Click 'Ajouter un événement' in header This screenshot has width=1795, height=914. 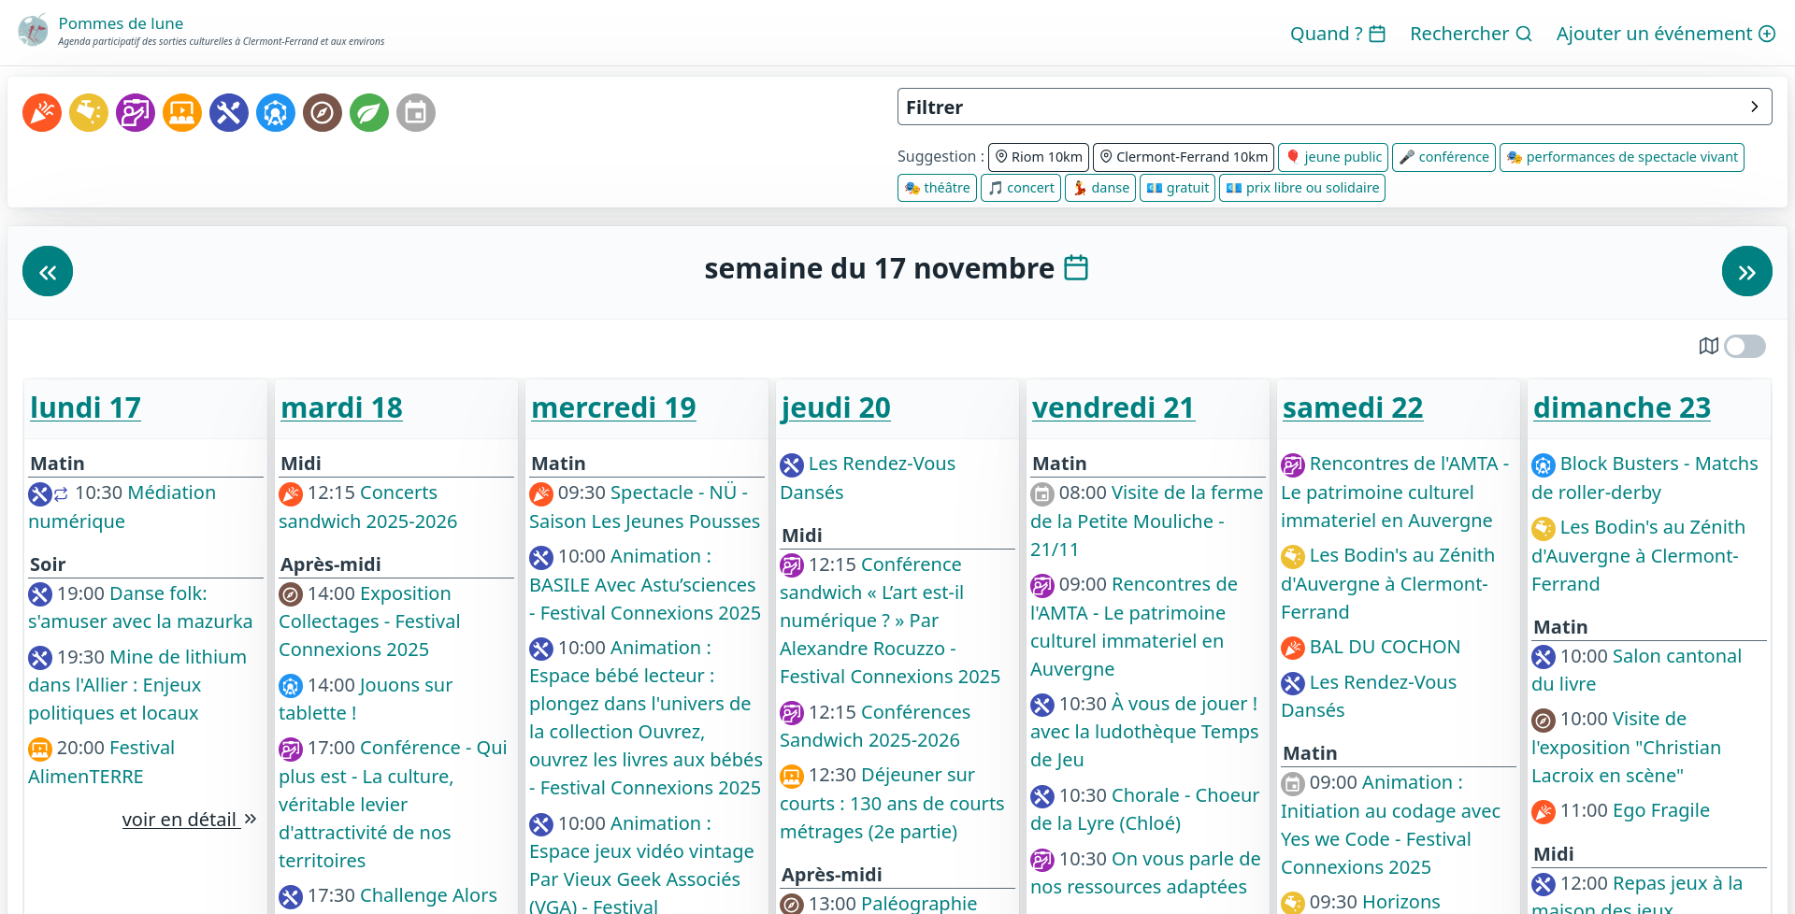[x=1665, y=34]
